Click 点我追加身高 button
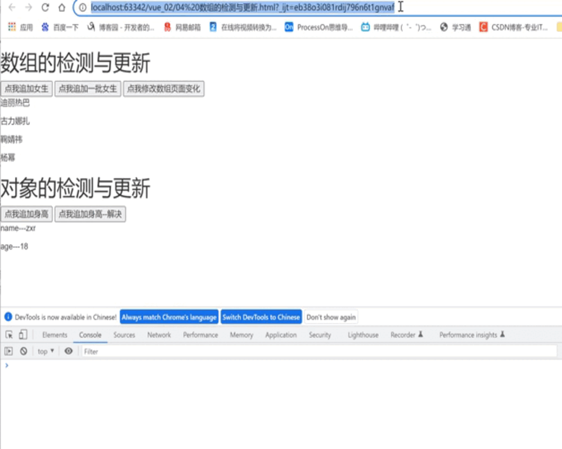562x449 pixels. coord(26,214)
